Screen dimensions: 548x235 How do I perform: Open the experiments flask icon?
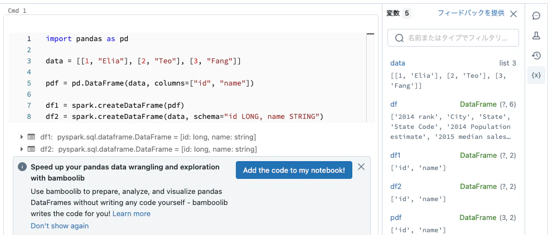click(536, 36)
